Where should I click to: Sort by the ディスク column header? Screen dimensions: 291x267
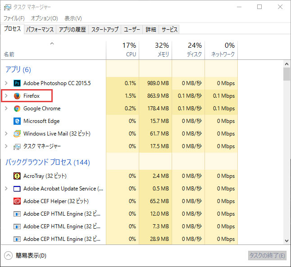point(188,50)
